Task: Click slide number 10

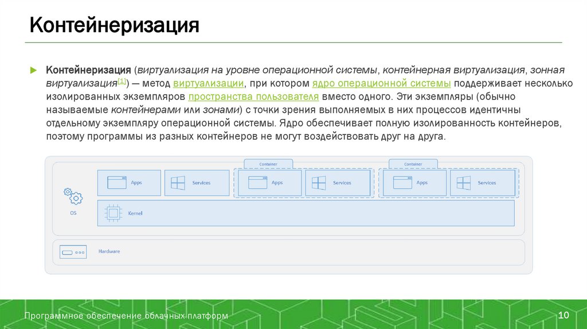Action: click(x=563, y=315)
